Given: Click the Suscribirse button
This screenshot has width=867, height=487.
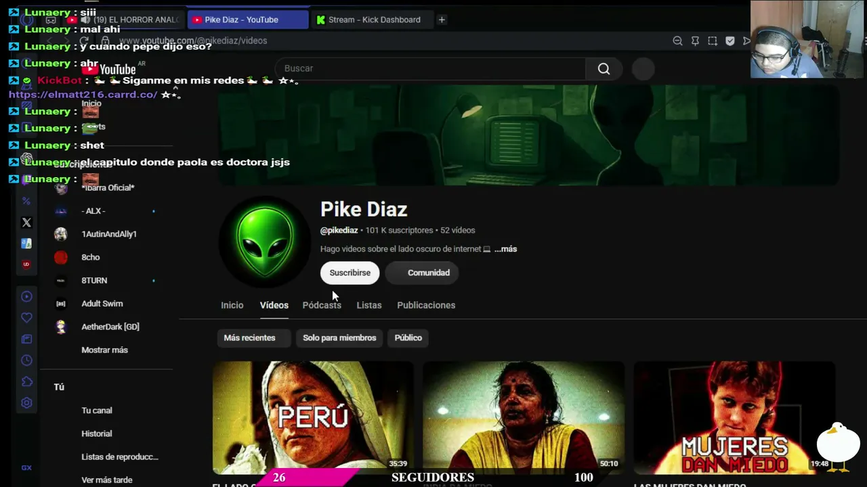Looking at the screenshot, I should click(x=350, y=273).
